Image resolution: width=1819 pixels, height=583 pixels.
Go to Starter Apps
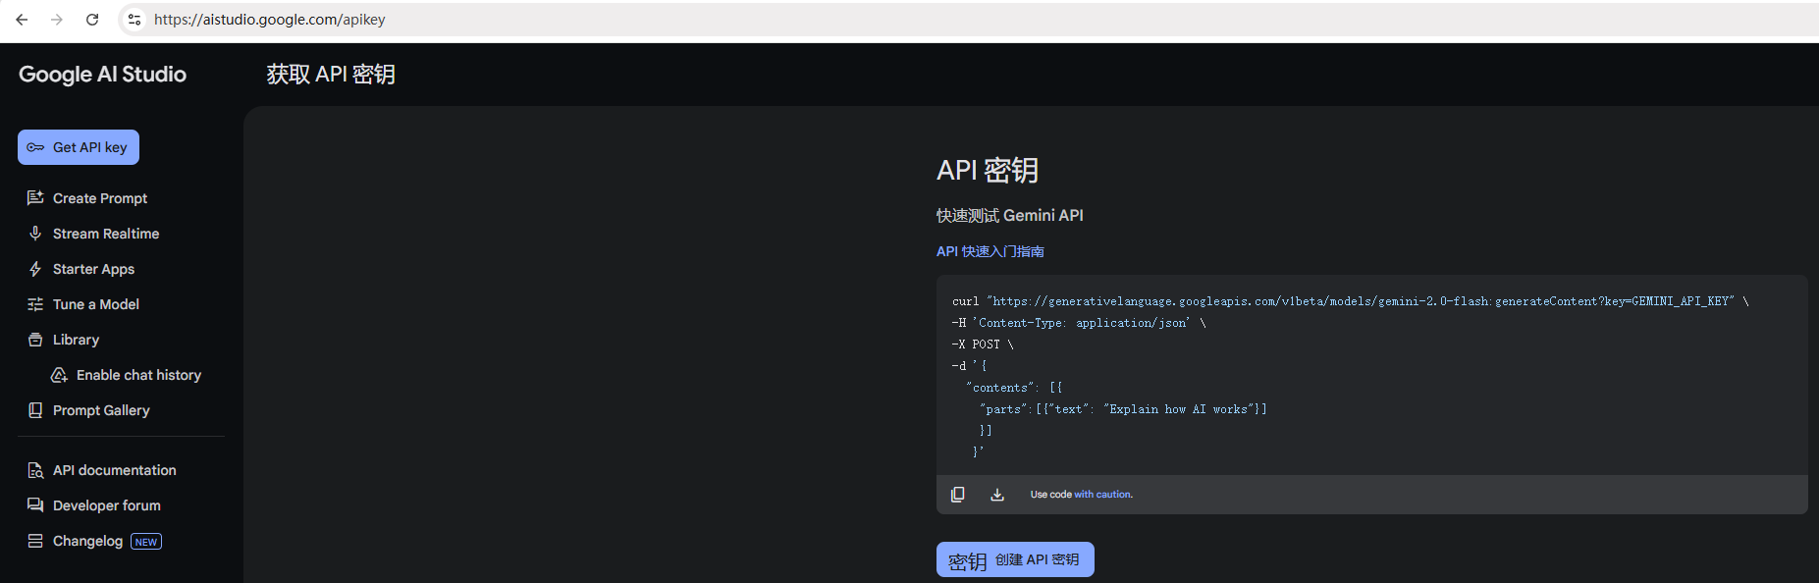(x=93, y=269)
